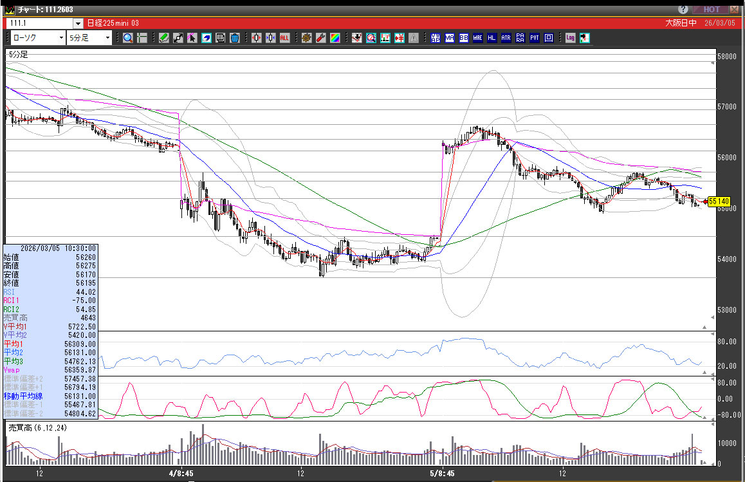Toggle the MA moving average indicator
This screenshot has height=482, width=745.
[x=449, y=38]
